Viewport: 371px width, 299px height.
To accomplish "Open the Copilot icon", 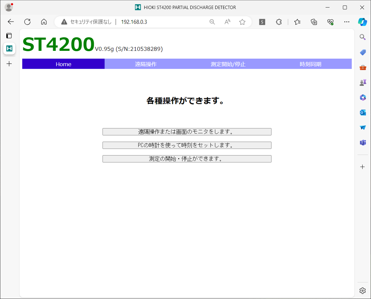I will pyautogui.click(x=362, y=22).
